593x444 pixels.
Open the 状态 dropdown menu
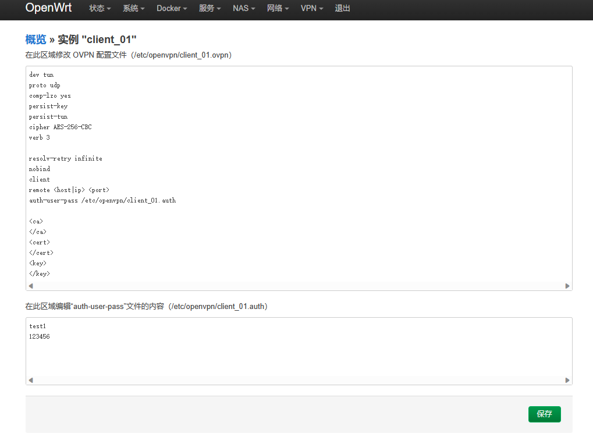[100, 9]
